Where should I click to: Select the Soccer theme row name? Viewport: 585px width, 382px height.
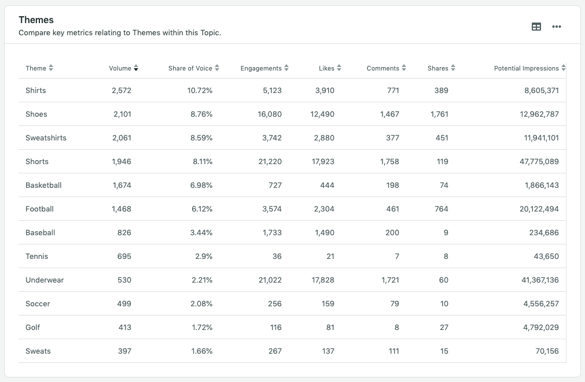[38, 304]
